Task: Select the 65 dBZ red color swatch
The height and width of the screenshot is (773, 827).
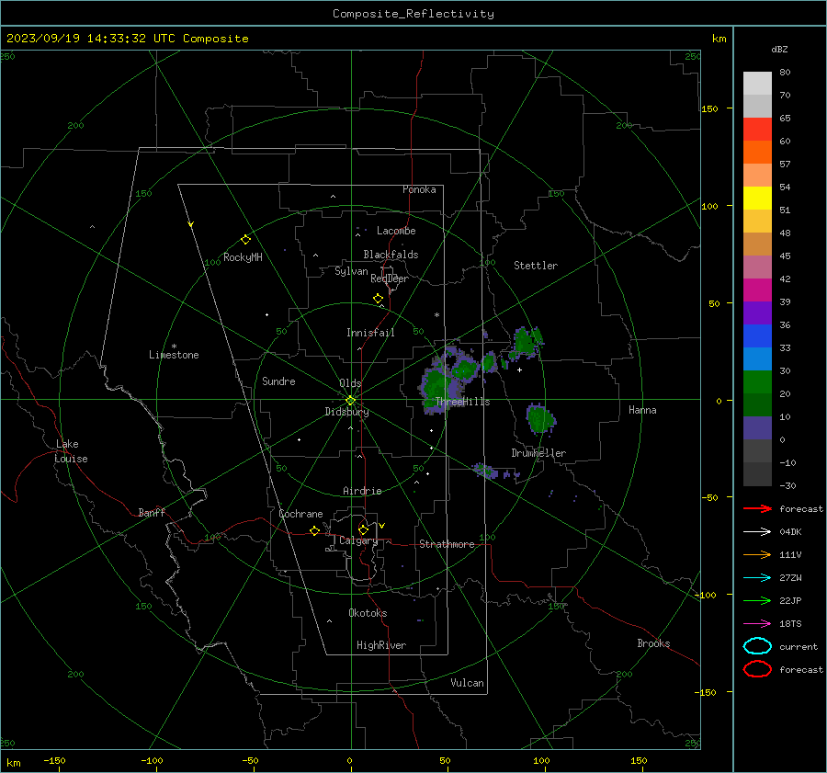Action: click(x=757, y=129)
